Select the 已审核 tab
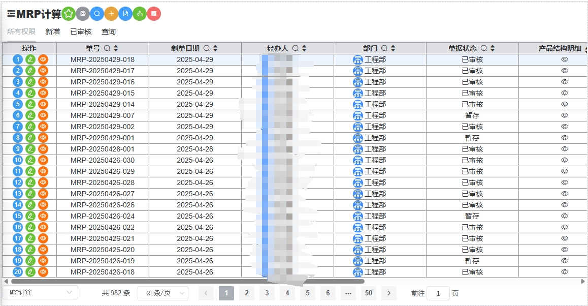The image size is (588, 306). [81, 32]
